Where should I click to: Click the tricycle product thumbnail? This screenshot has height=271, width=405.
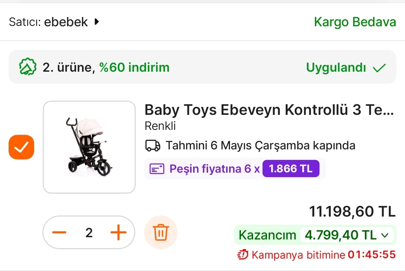(x=89, y=147)
